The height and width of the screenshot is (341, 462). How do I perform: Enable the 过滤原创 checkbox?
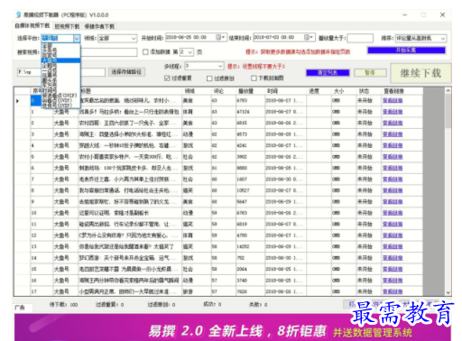pyautogui.click(x=209, y=78)
